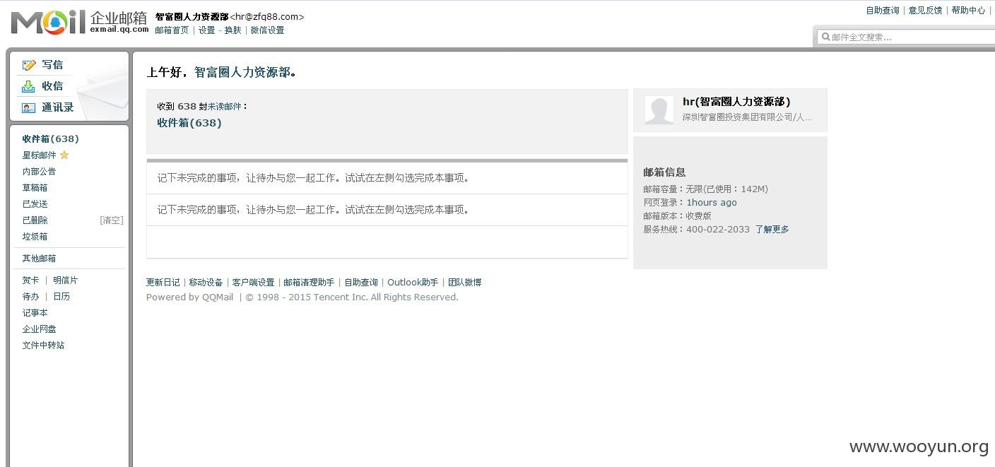Click the second to-do note row
Screen dimensions: 995x467
387,210
